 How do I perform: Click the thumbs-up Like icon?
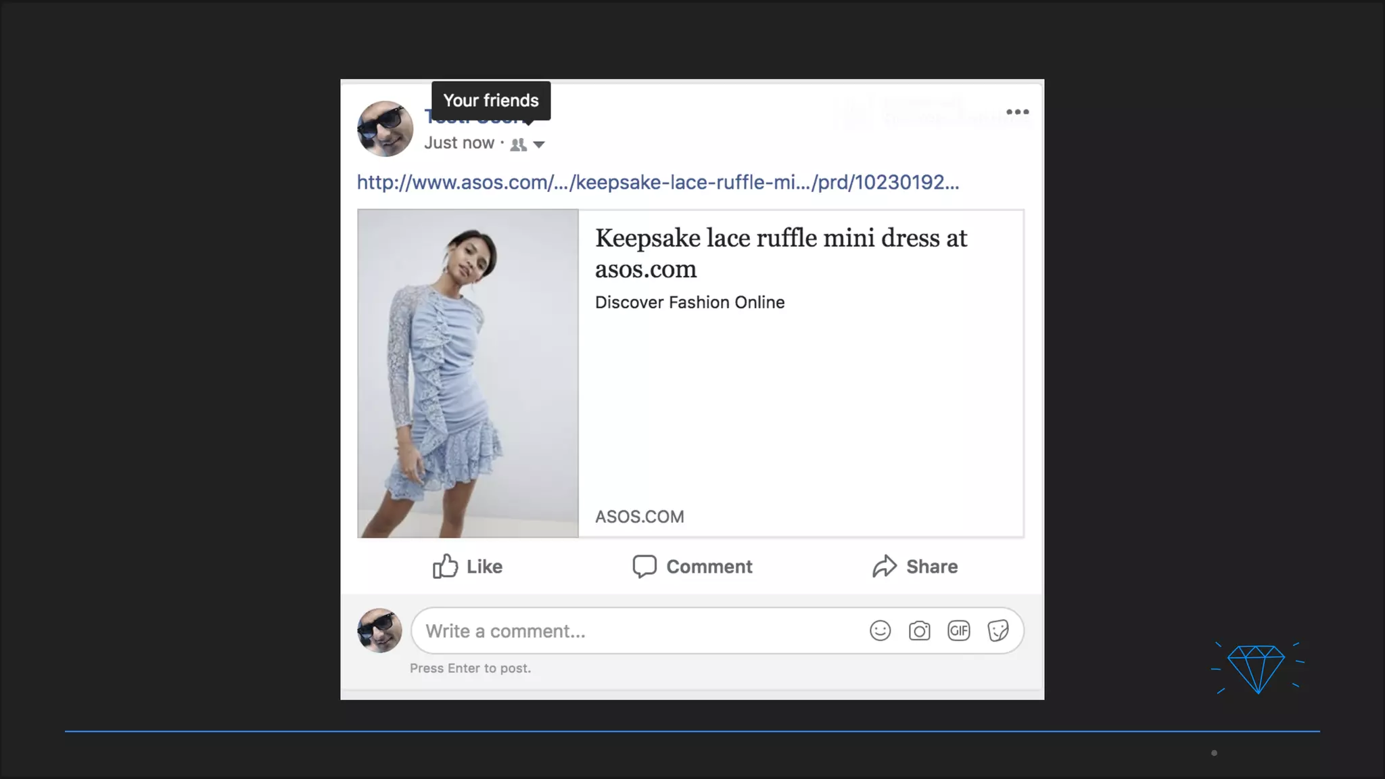coord(446,566)
